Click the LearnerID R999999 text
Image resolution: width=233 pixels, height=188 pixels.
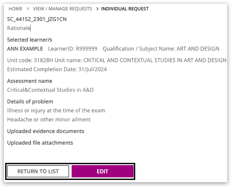[x=73, y=49]
